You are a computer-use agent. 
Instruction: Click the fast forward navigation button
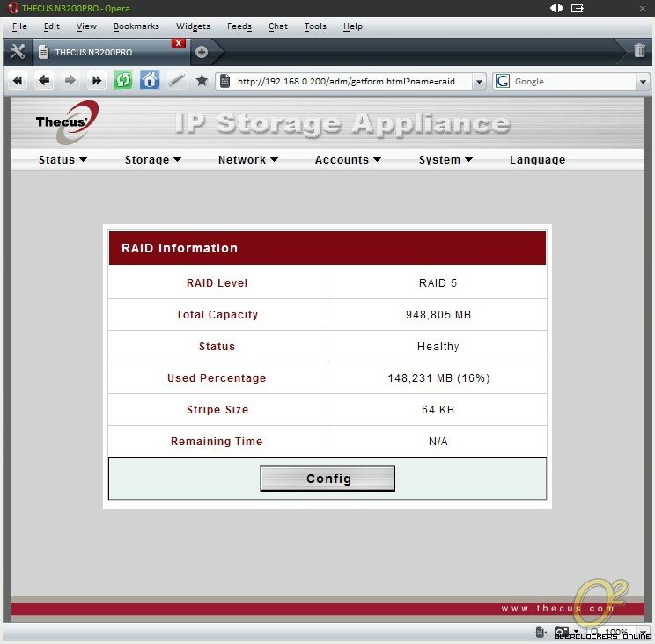97,80
